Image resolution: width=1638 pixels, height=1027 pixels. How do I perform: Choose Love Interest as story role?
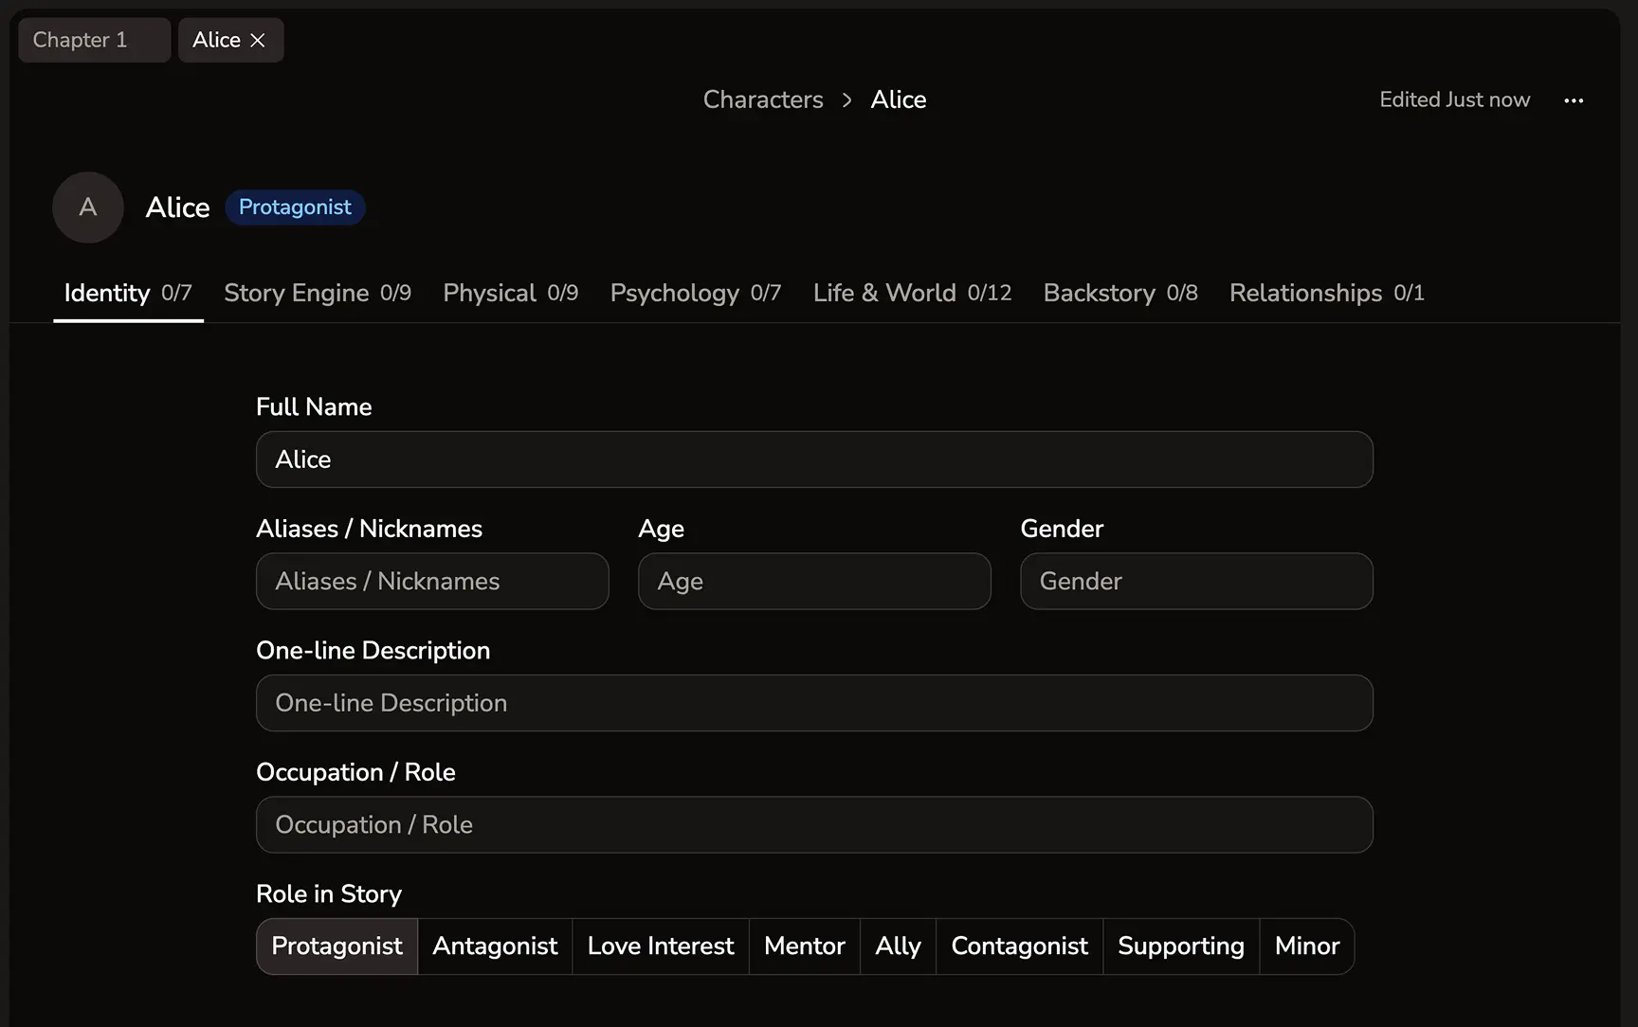tap(661, 946)
